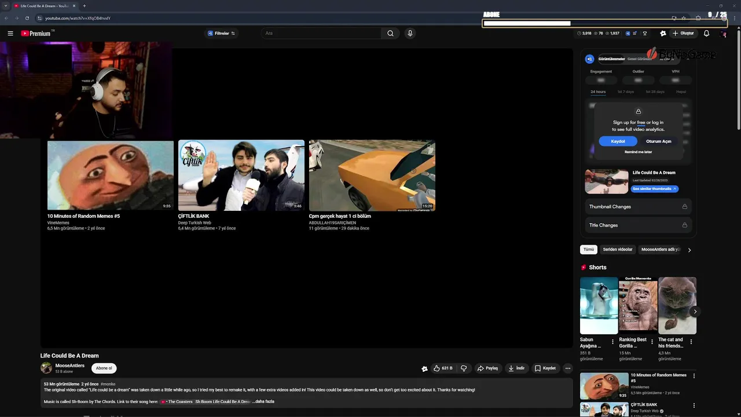The width and height of the screenshot is (741, 417).
Task: Search with the magnifier icon button
Action: pyautogui.click(x=390, y=34)
